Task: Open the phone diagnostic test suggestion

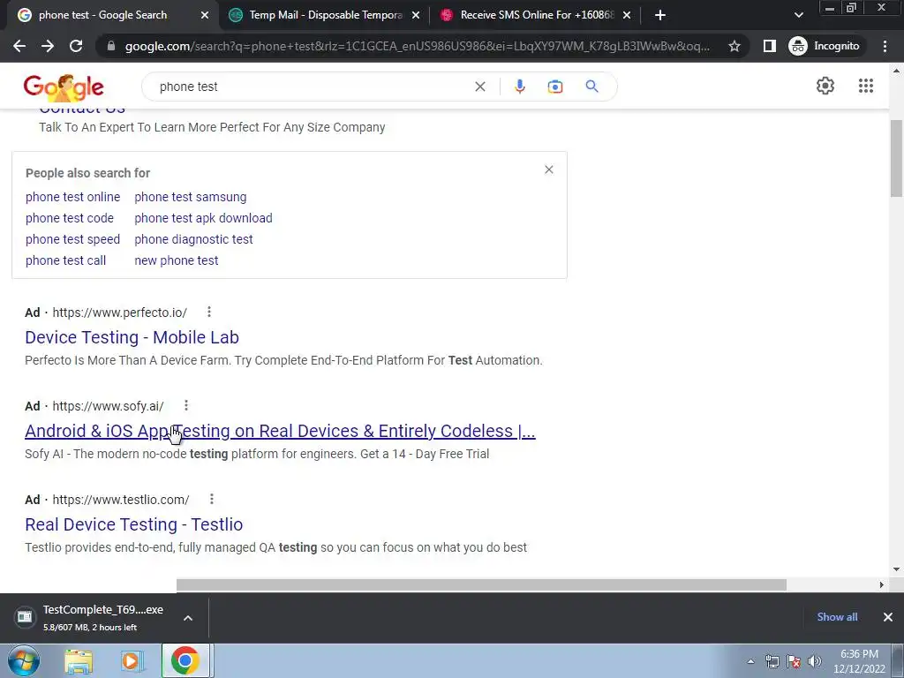Action: (x=193, y=239)
